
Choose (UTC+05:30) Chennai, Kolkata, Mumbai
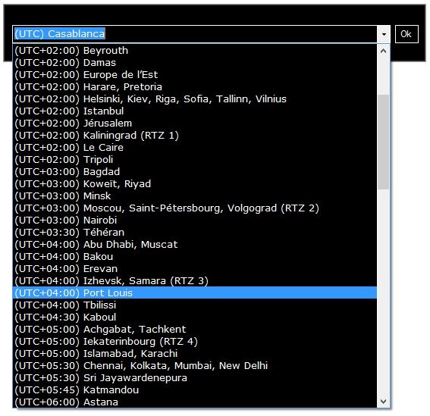point(195,365)
